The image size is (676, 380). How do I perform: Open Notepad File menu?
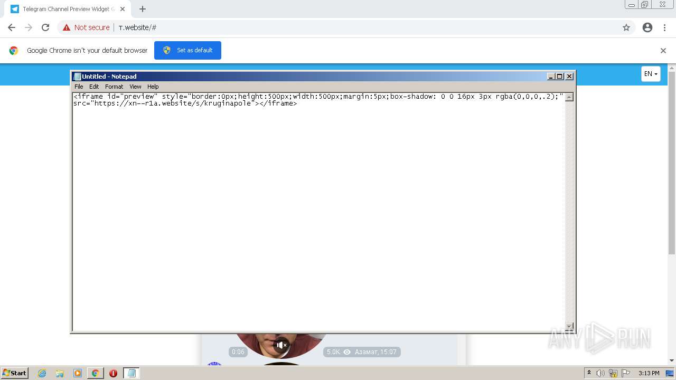click(79, 87)
